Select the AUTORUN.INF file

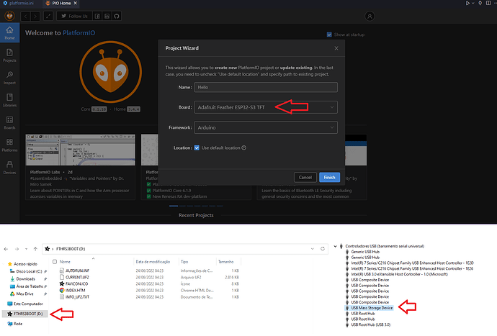(77, 271)
